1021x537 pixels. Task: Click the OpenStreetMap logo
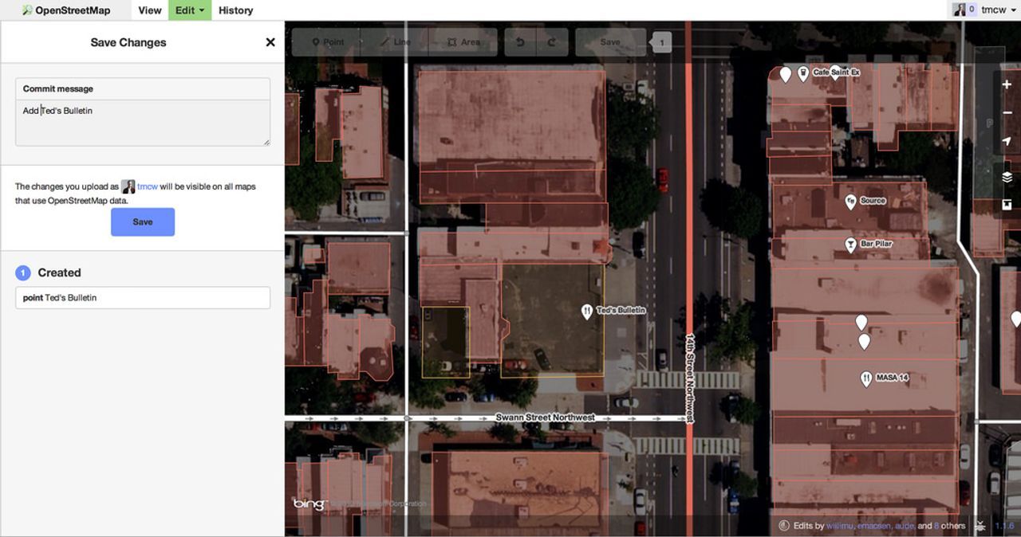click(66, 10)
